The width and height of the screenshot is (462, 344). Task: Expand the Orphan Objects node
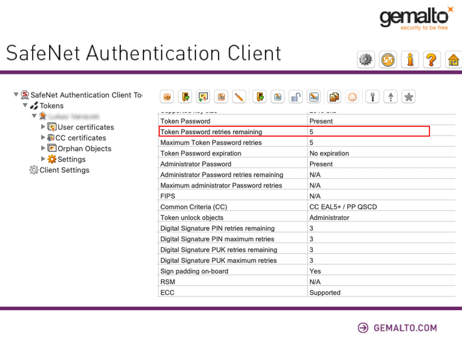pos(43,148)
